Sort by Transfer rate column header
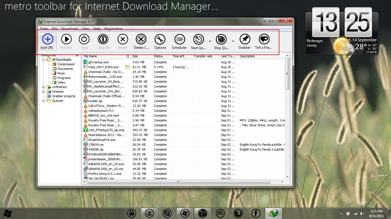This screenshot has width=391, height=219. [206, 56]
